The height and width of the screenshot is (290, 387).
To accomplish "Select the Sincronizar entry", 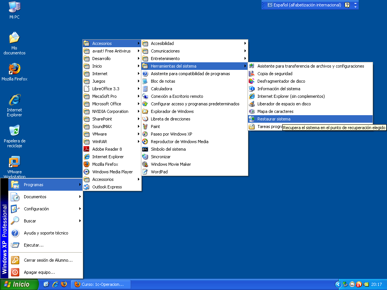I will point(195,157).
